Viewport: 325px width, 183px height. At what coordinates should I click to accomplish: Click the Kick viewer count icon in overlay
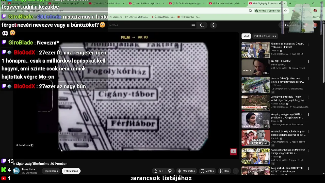pos(4,170)
